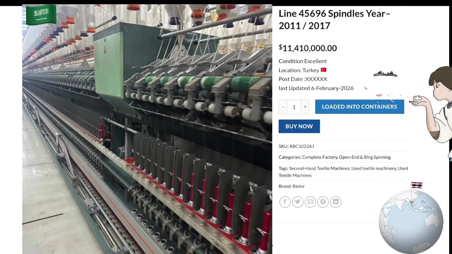Image resolution: width=452 pixels, height=254 pixels.
Task: Click the quantity input field
Action: 294,107
